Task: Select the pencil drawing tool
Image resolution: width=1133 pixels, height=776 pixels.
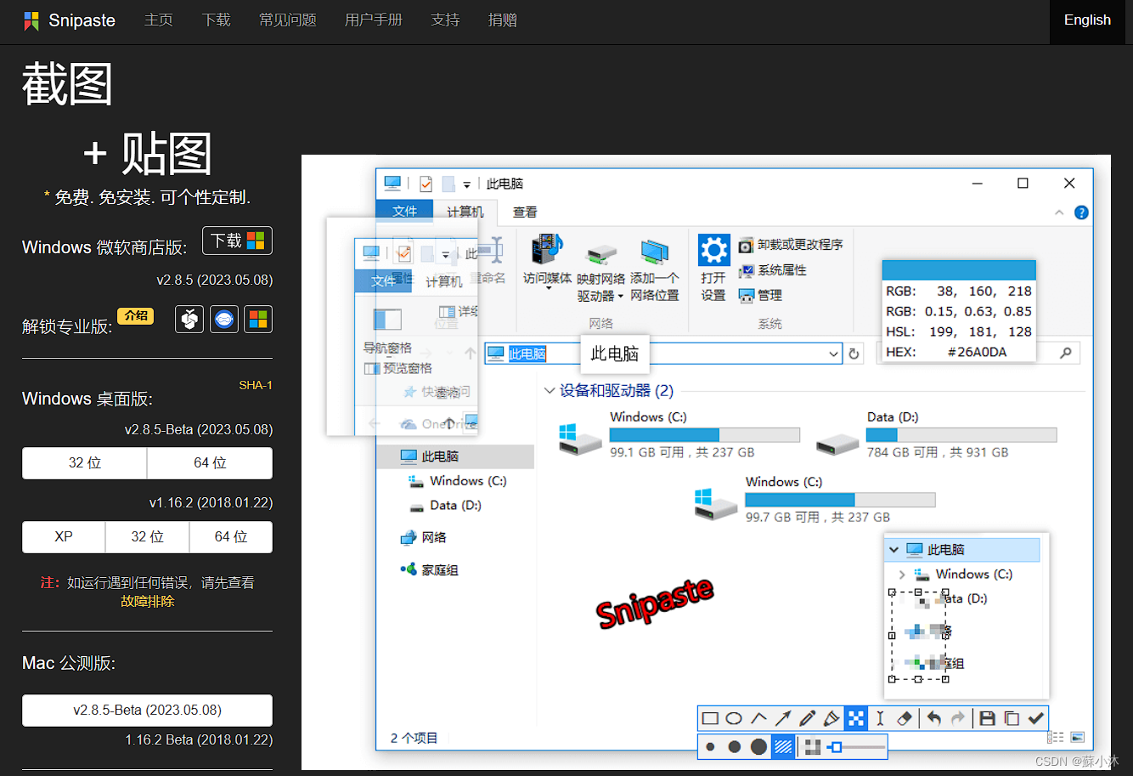Action: [x=807, y=718]
